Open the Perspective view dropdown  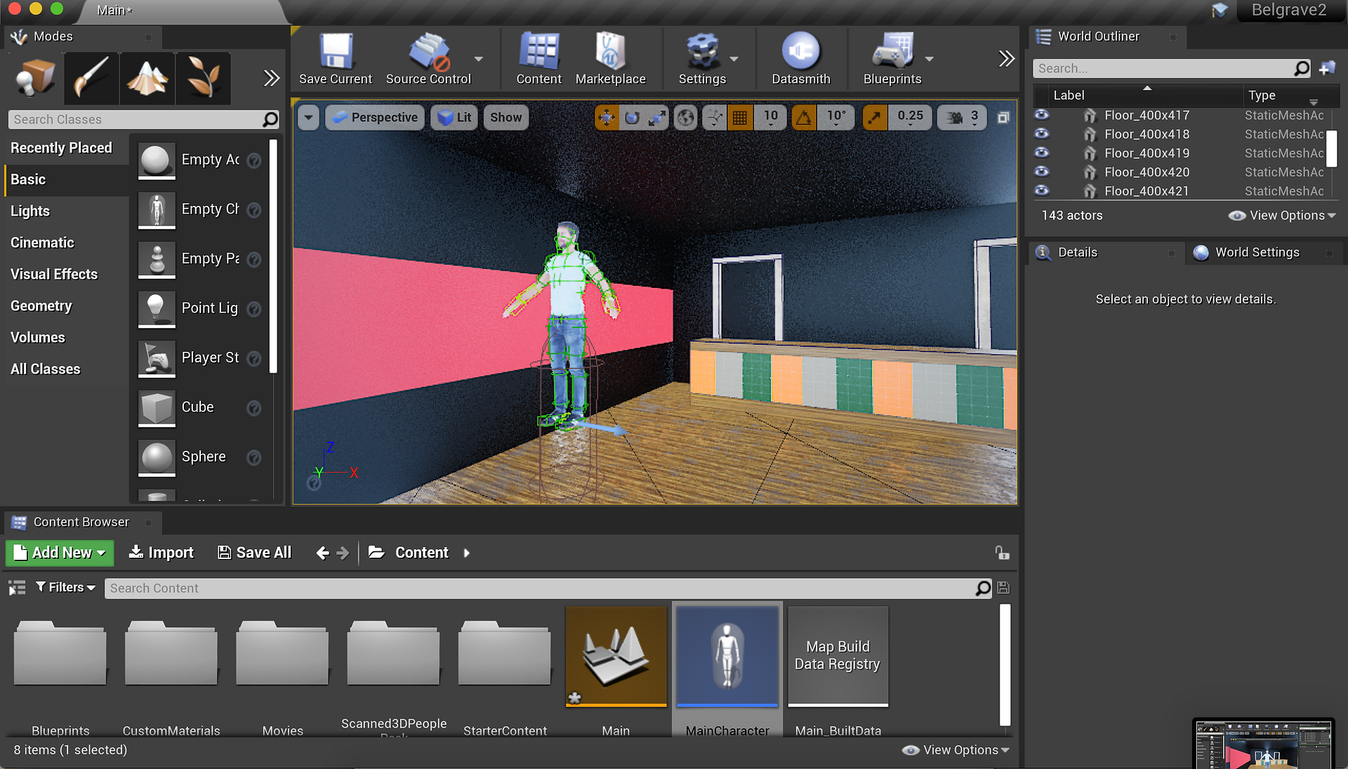(x=374, y=117)
